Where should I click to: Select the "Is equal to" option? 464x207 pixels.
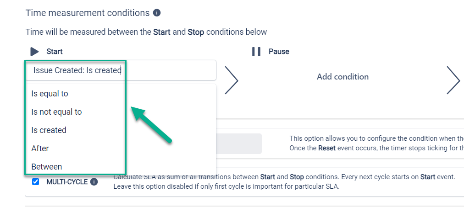pyautogui.click(x=50, y=94)
